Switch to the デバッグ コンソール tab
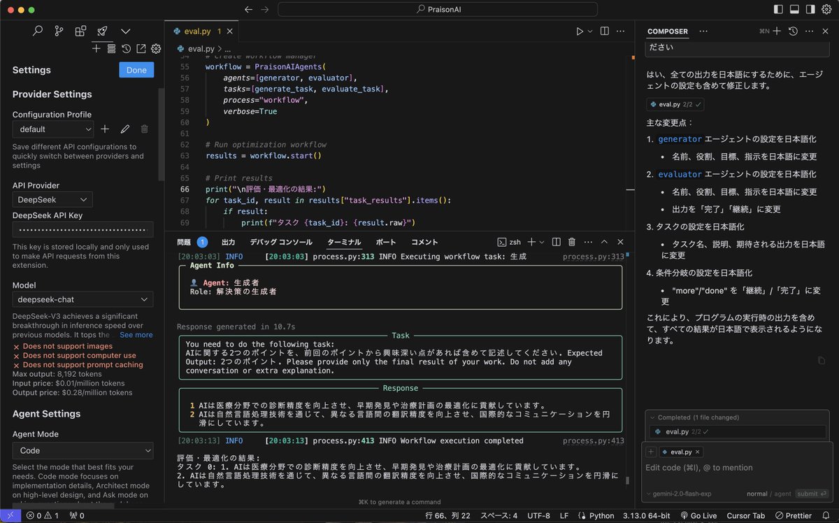Screen dimensions: 839x523 tap(281, 242)
